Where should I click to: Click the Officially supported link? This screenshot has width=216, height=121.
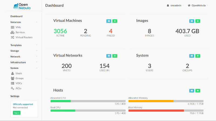[23, 104]
